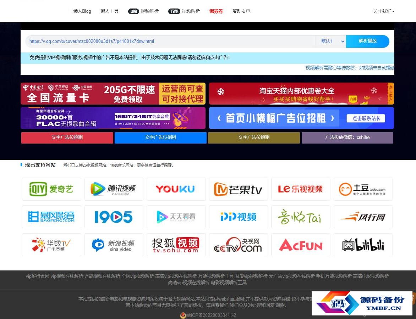Open the 淘宝天猫内部优惠卷大全 banner
The height and width of the screenshot is (319, 416).
coord(301,94)
